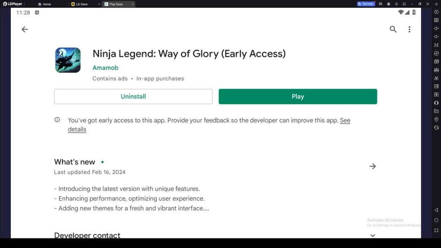Close the Play Store tab
Screen dimensions: 441x248
(133, 4)
